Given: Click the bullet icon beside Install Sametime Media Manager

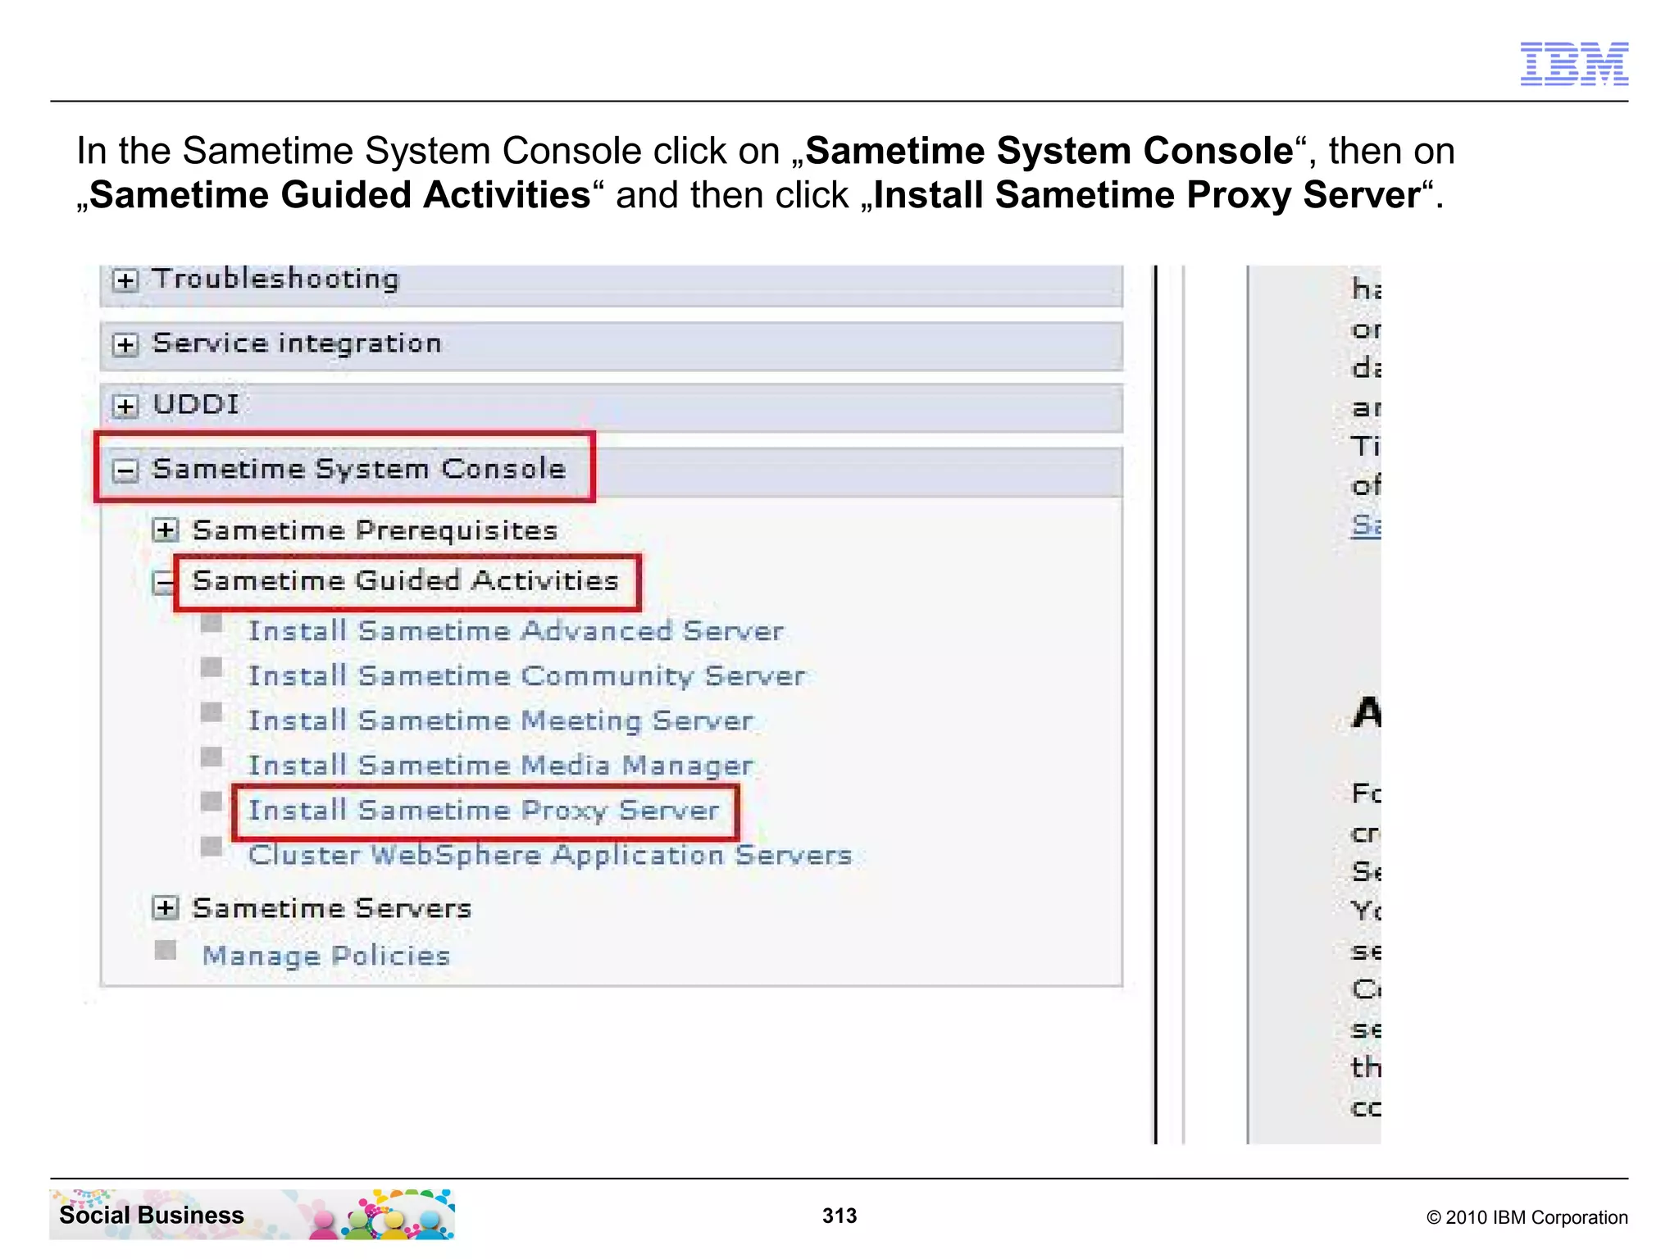Looking at the screenshot, I should 212,757.
